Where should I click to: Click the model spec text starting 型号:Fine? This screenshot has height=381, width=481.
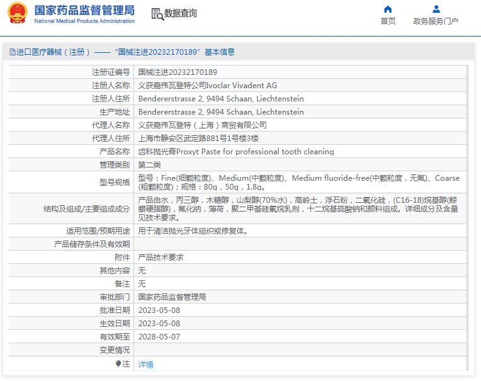pyautogui.click(x=299, y=182)
